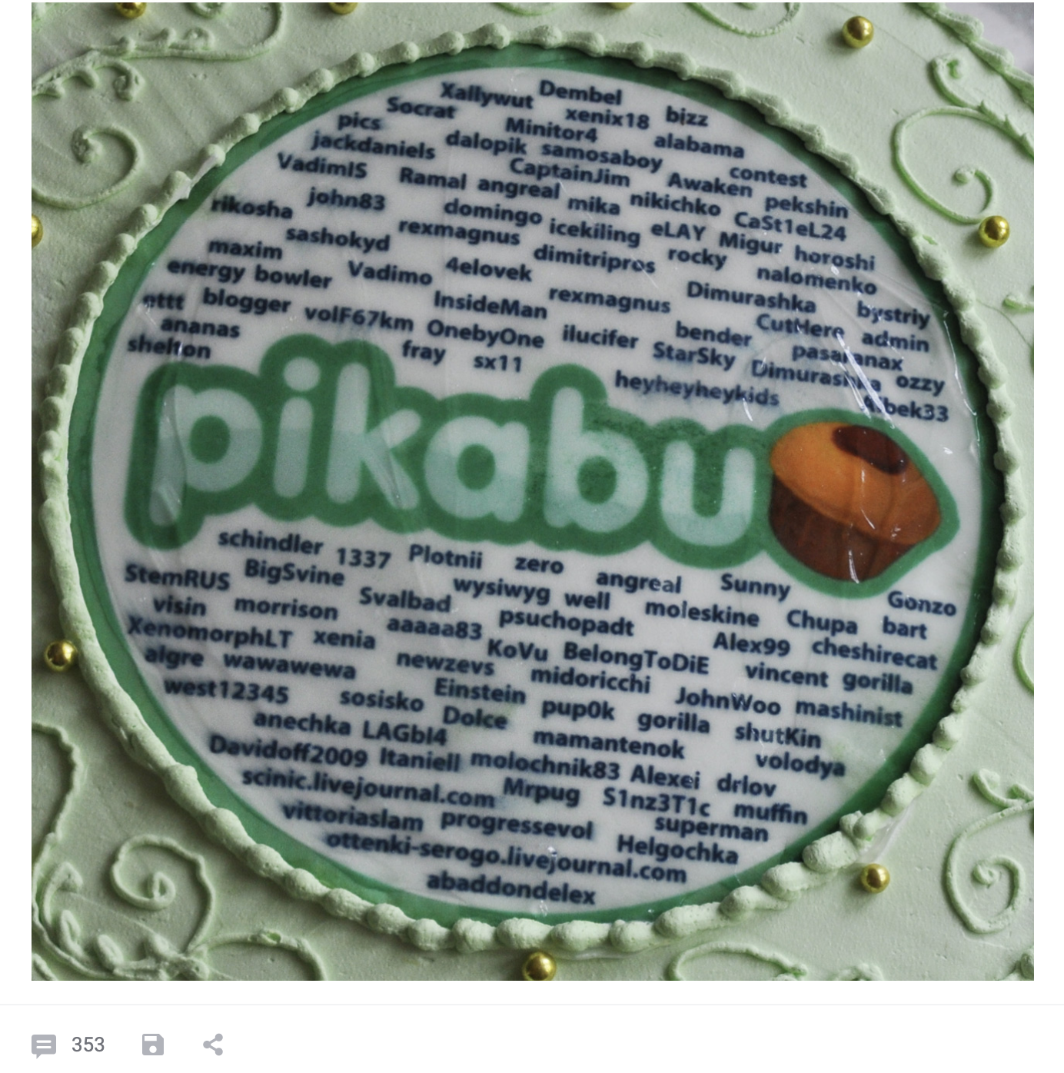This screenshot has width=1064, height=1073.
Task: Click the ottenki-serogo.livejournal.com text on the cake
Action: 506,855
